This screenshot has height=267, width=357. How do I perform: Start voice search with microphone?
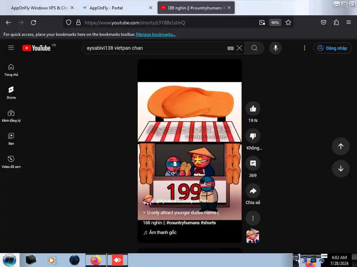click(275, 48)
